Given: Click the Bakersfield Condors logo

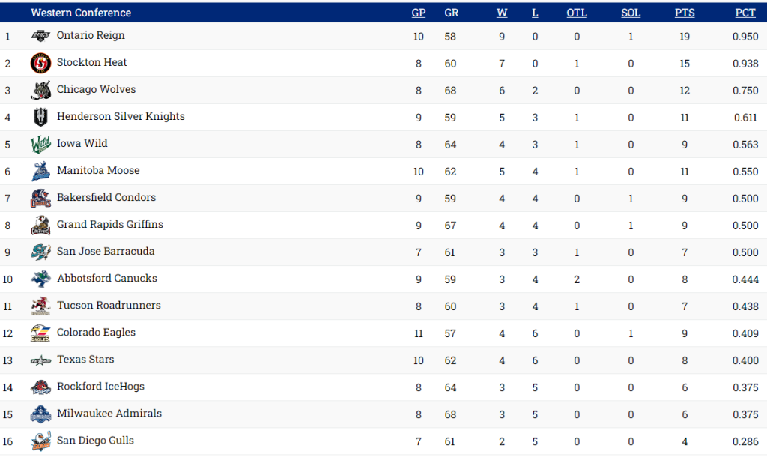Looking at the screenshot, I should [x=40, y=199].
